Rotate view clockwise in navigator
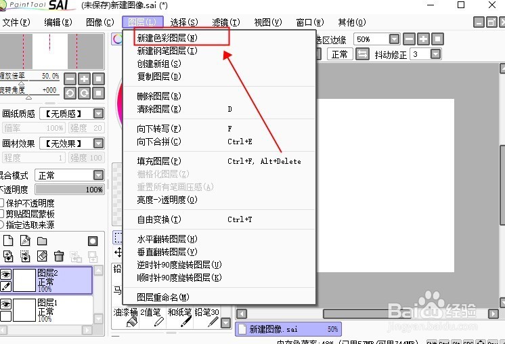The width and height of the screenshot is (505, 344). click(x=84, y=93)
